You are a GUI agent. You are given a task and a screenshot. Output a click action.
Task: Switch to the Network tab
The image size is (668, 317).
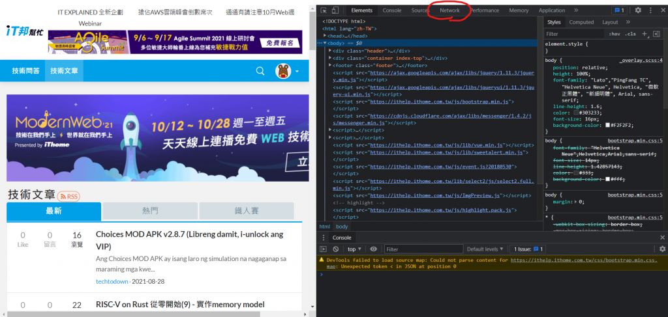point(449,10)
